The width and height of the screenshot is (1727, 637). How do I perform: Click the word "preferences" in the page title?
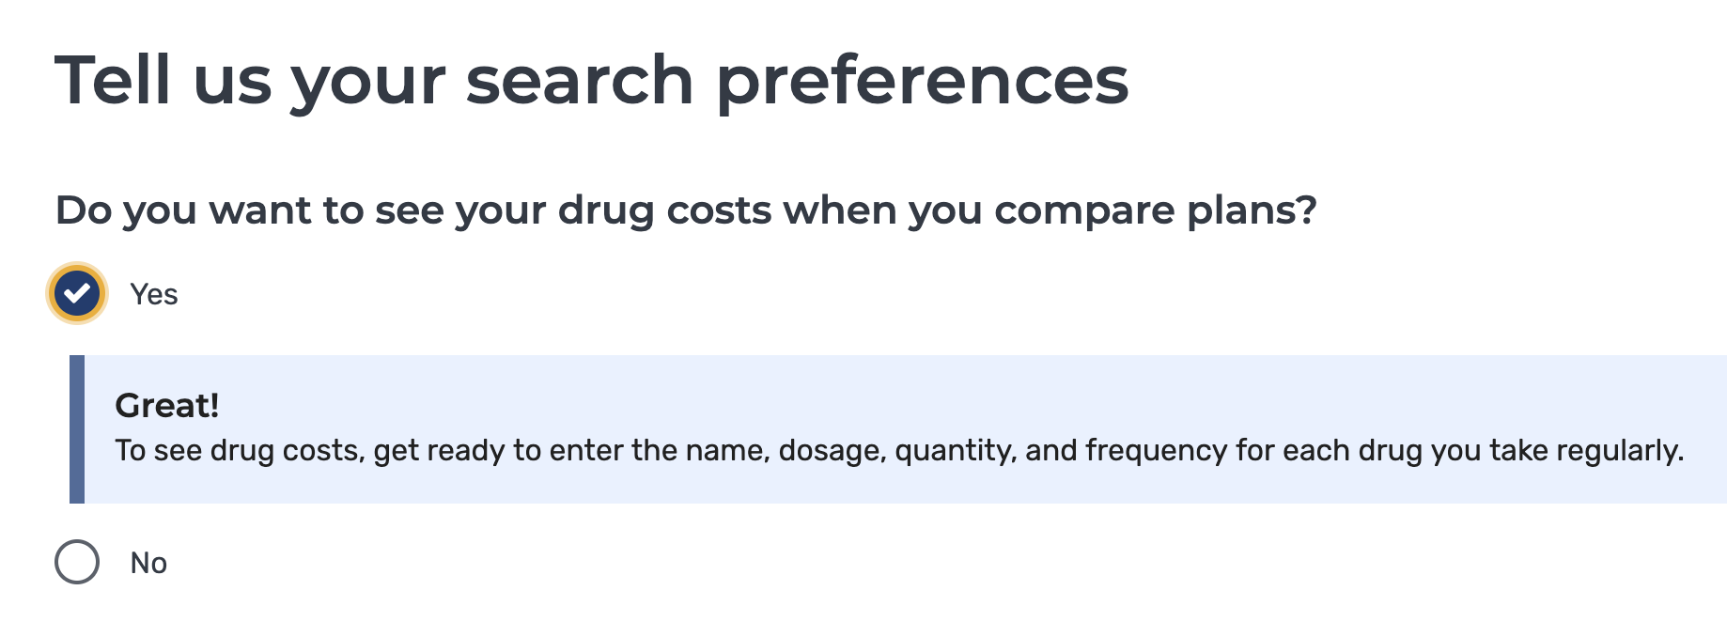click(x=922, y=82)
